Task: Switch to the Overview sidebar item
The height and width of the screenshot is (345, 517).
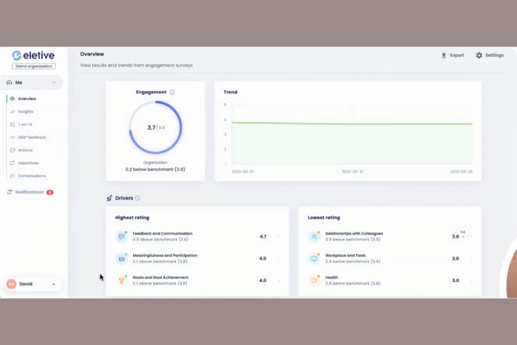Action: pyautogui.click(x=27, y=99)
